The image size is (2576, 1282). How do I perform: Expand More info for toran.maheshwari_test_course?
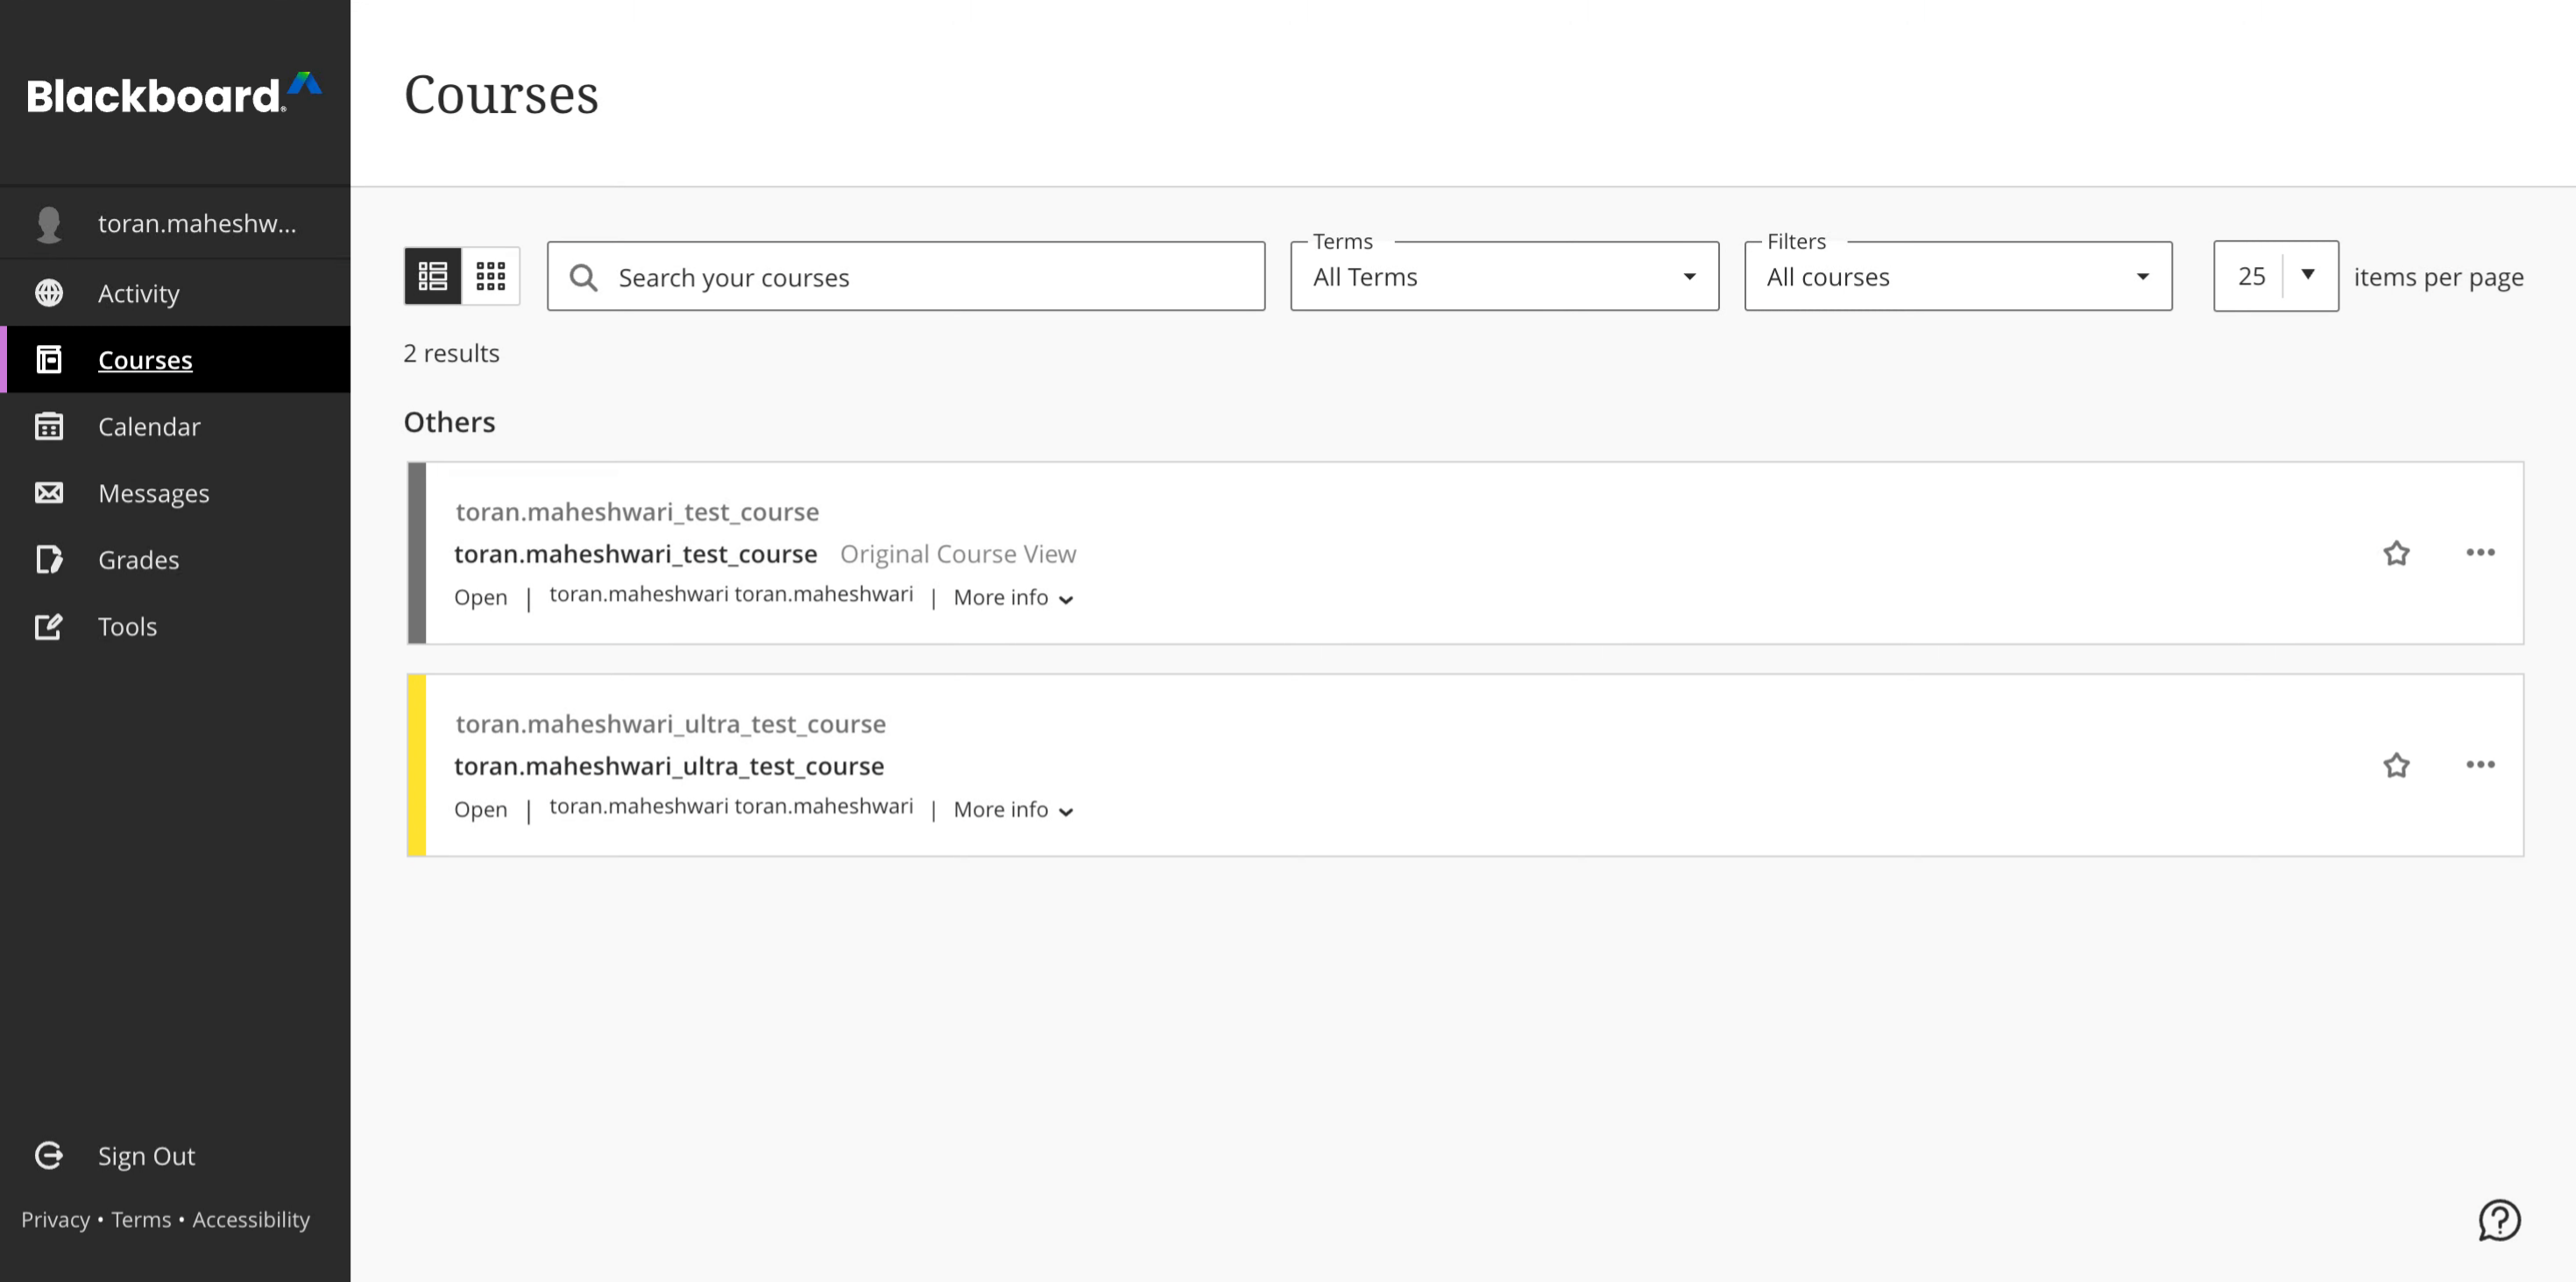(1013, 597)
